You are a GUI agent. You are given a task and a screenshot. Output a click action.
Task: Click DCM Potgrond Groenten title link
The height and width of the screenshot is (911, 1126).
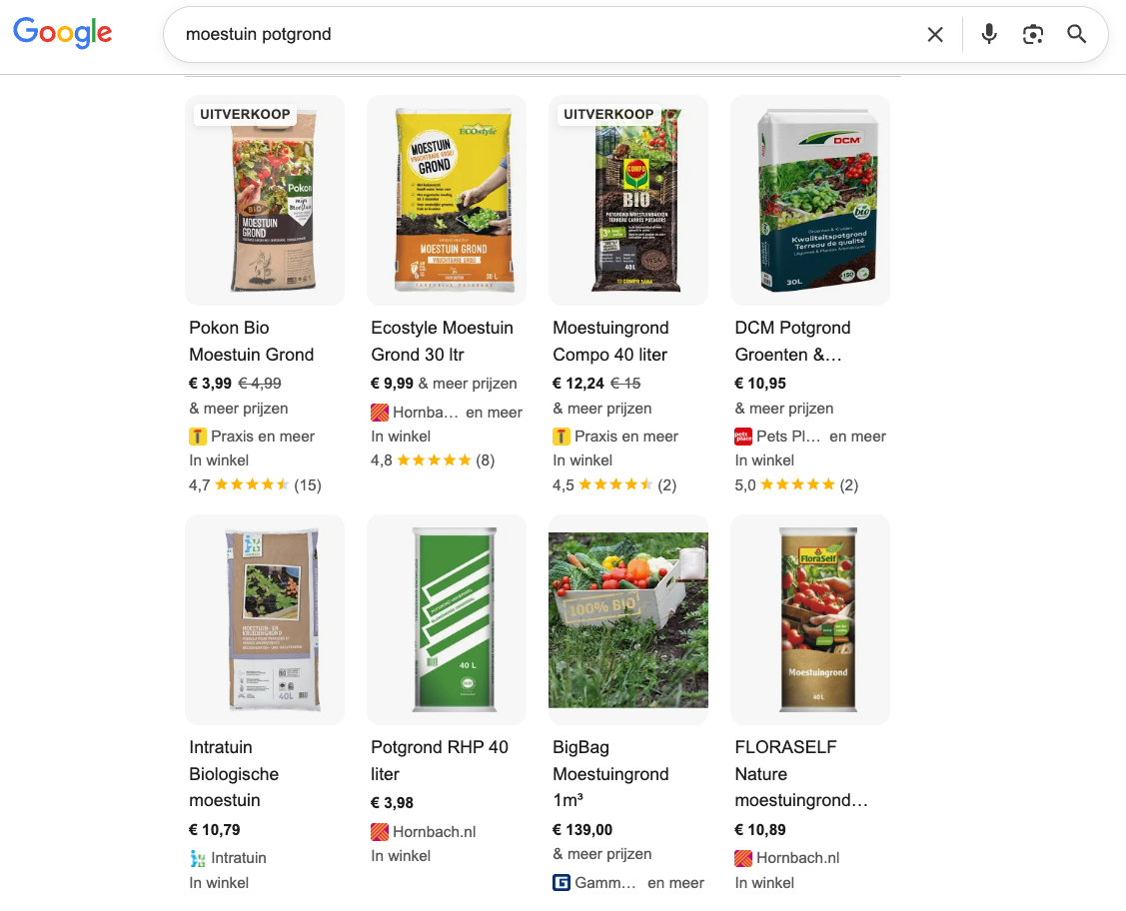click(792, 341)
